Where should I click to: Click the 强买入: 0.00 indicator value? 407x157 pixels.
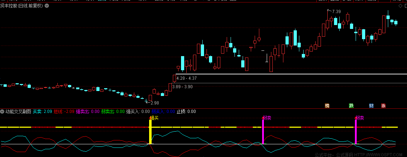coord(138,111)
